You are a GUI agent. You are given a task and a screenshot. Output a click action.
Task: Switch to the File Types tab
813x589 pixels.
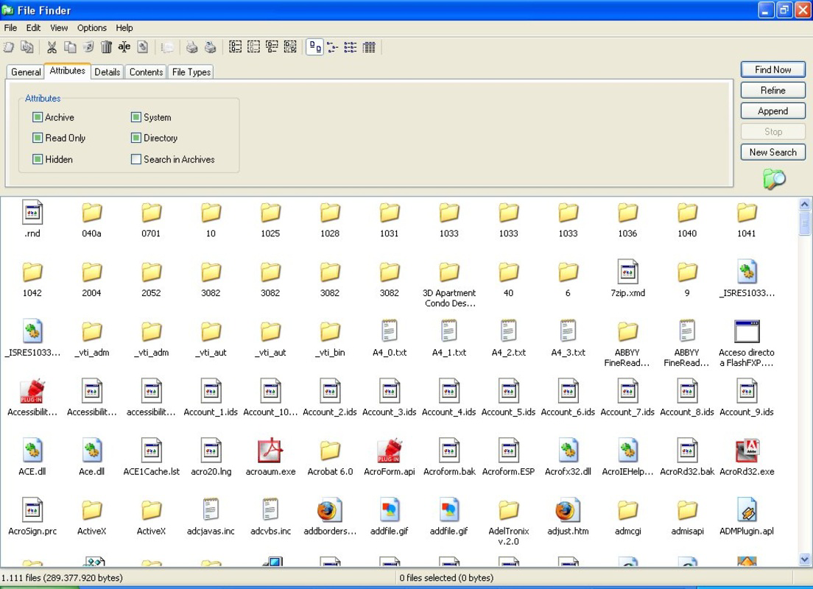pos(191,72)
